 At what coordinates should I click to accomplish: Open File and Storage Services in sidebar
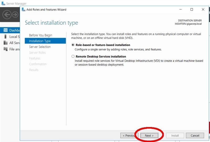tap(10, 49)
